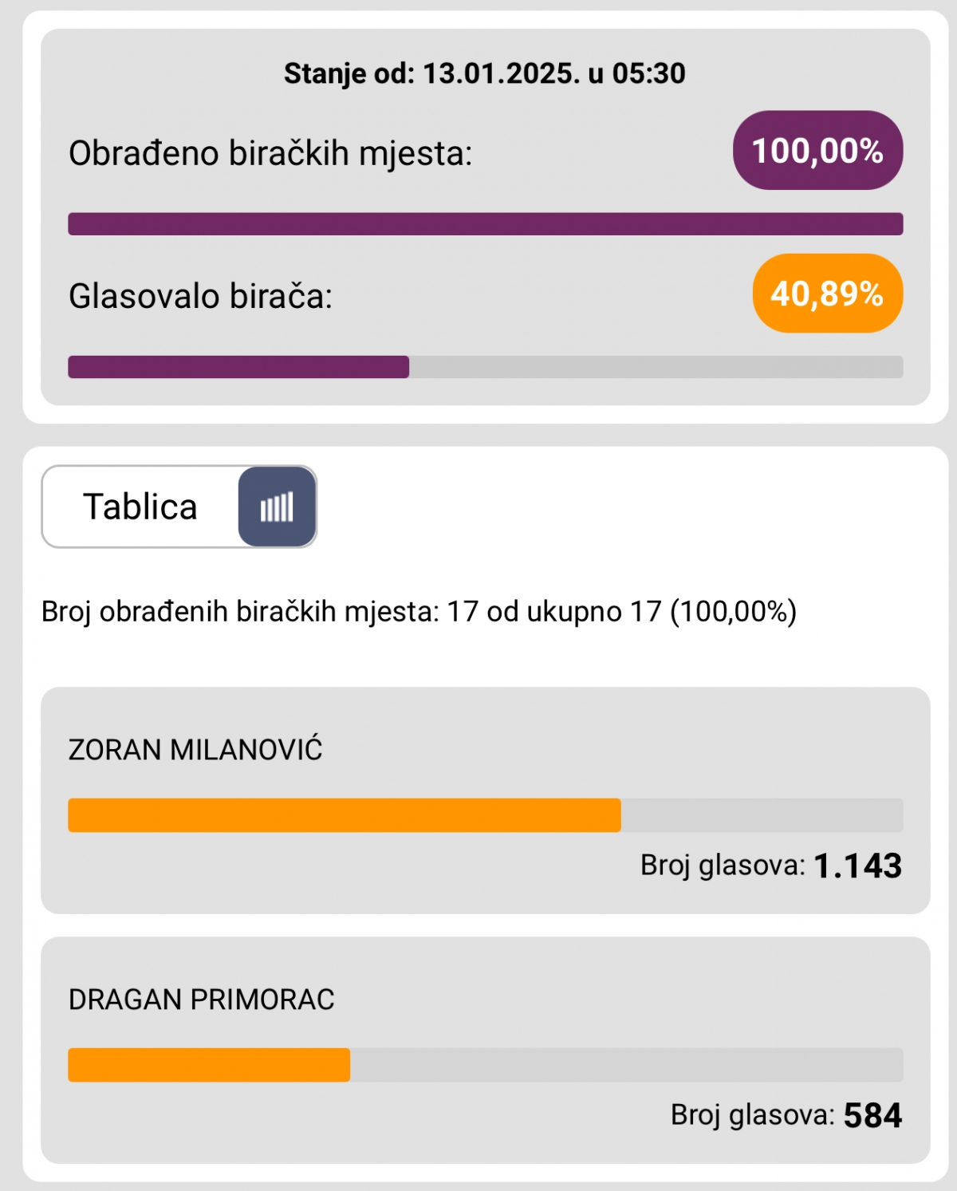Click Zoran Milanović's orange vote bar
The height and width of the screenshot is (1191, 957).
coord(344,815)
